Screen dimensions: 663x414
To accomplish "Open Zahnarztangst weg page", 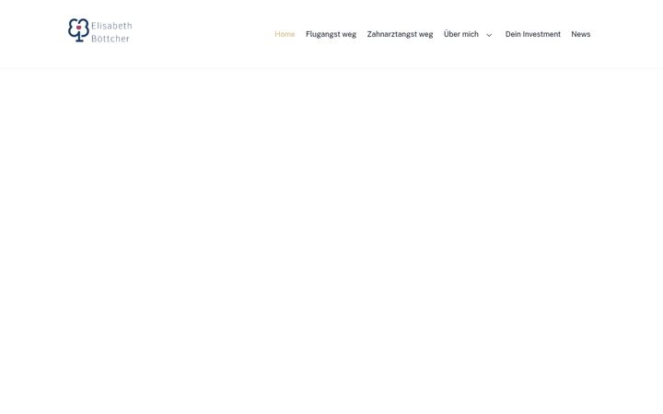I will pos(400,34).
